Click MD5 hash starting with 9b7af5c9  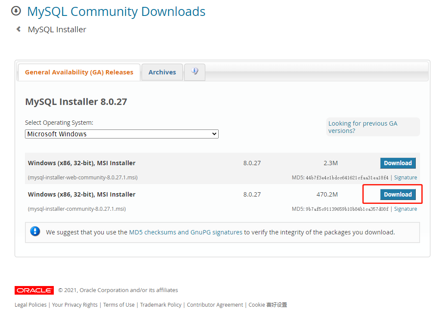[347, 209]
